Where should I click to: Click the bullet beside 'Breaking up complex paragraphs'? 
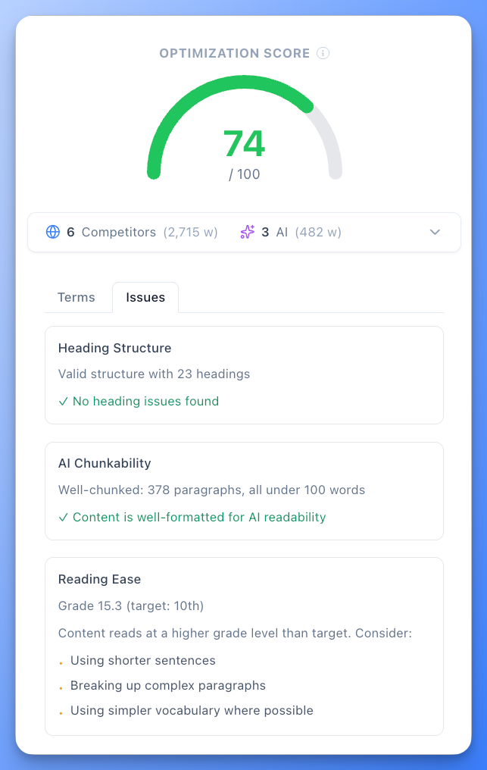click(61, 686)
